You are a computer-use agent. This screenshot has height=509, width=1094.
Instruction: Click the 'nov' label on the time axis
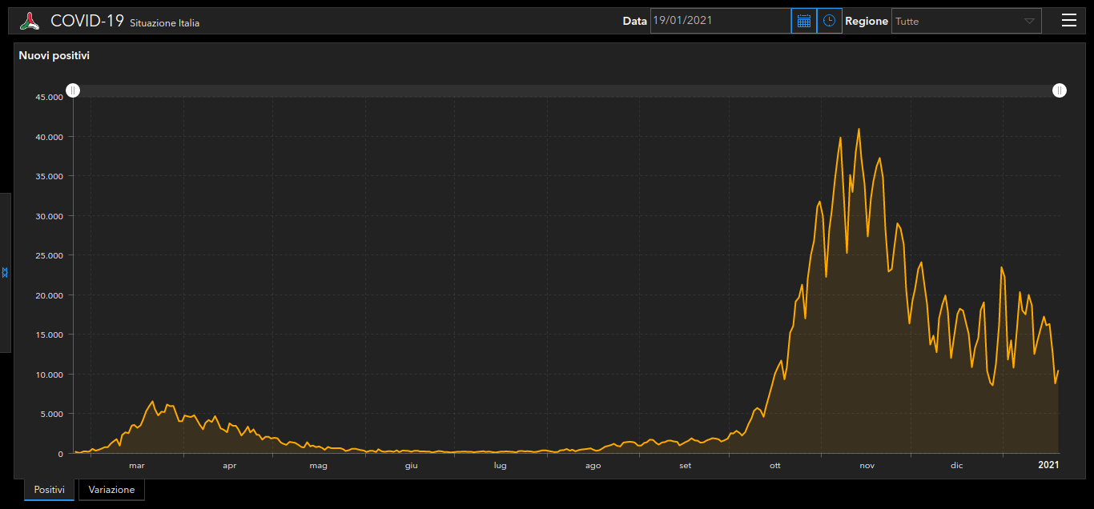click(867, 465)
